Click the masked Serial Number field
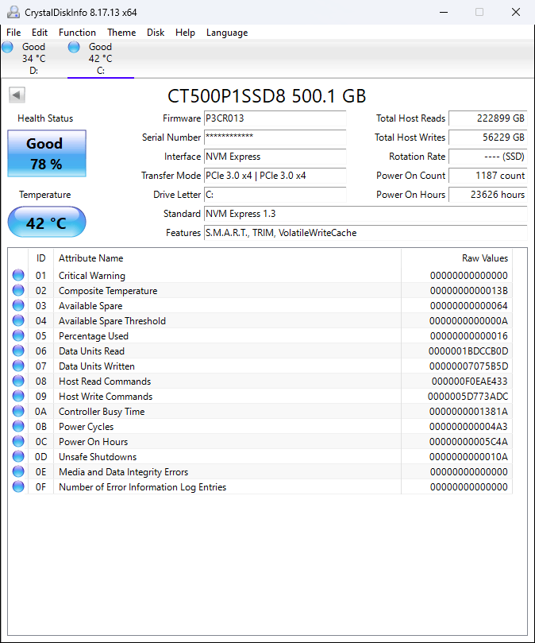Screen dimensions: 535x643 tap(275, 137)
